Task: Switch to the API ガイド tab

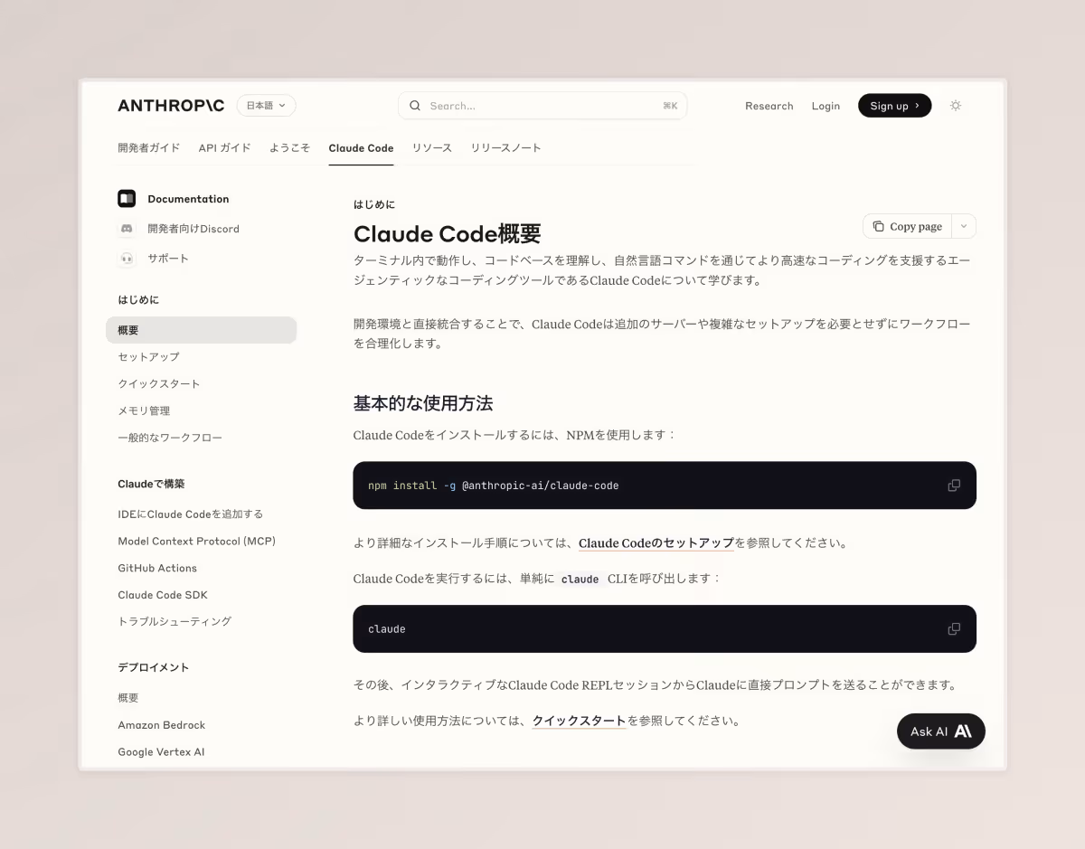Action: pos(224,147)
